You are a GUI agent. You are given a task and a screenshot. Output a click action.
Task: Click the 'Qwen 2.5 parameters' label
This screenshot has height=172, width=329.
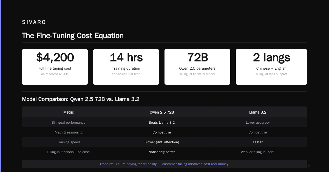197,69
